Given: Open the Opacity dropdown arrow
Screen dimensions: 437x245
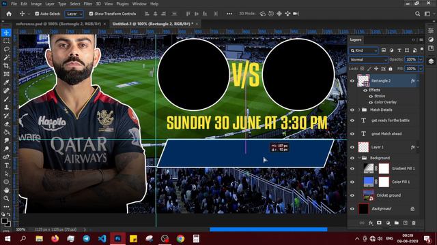Looking at the screenshot, I should 421,60.
